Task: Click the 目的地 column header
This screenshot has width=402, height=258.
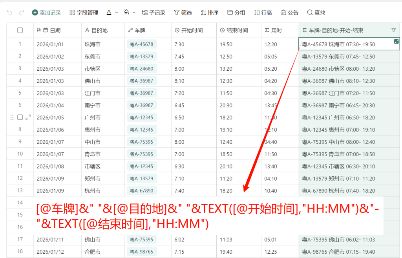Action: click(x=103, y=31)
